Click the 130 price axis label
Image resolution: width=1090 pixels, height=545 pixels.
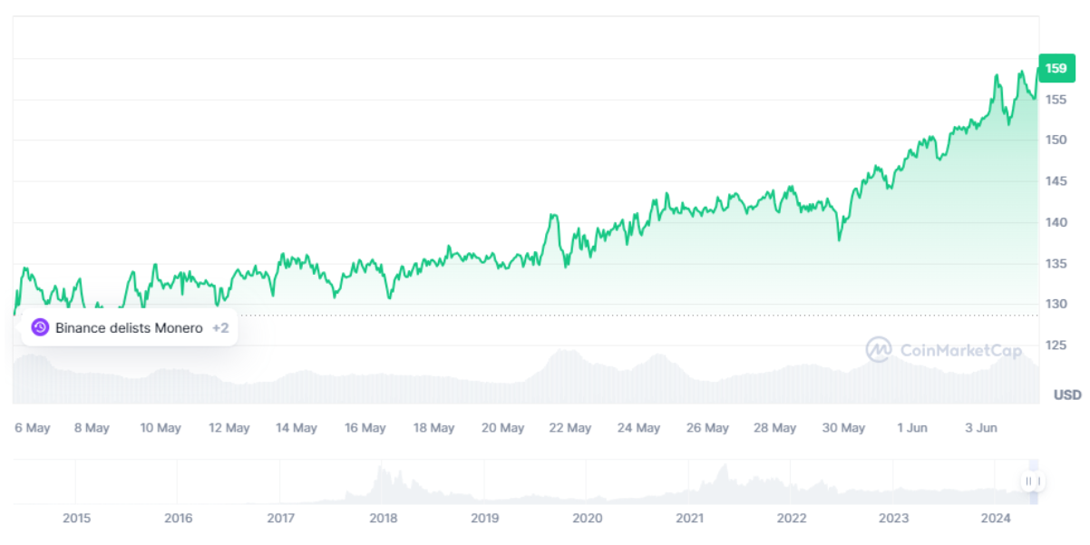(x=1055, y=305)
